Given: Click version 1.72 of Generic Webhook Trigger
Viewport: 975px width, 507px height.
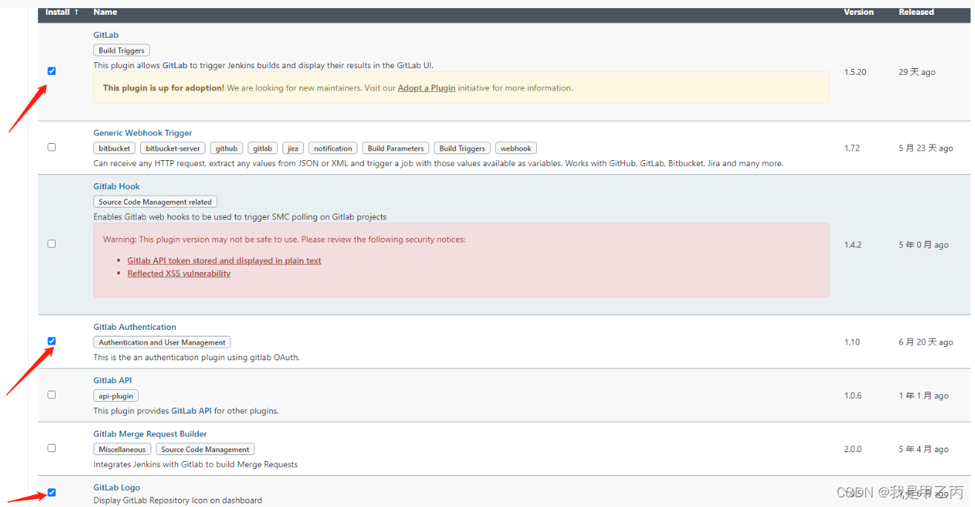Looking at the screenshot, I should [x=852, y=148].
